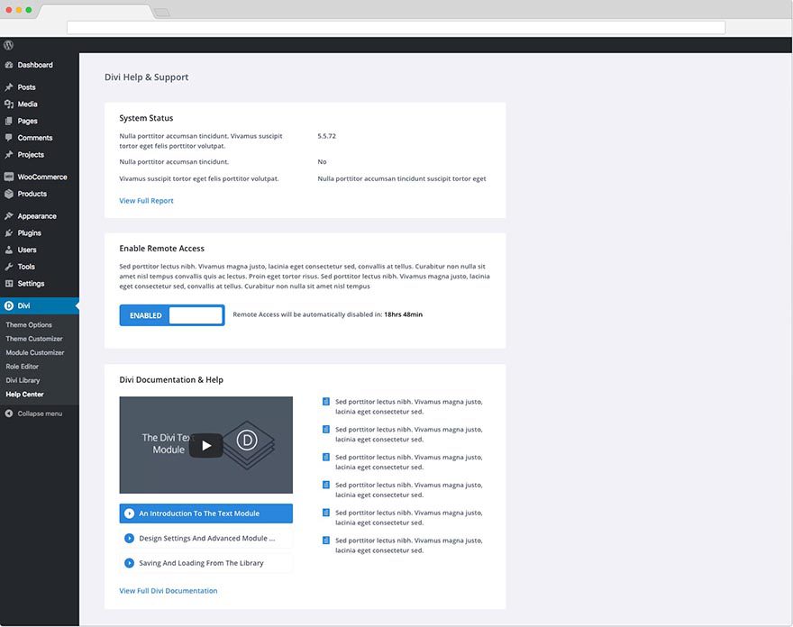This screenshot has height=627, width=793.
Task: Click the version number 5.5.72
Action: (x=327, y=136)
